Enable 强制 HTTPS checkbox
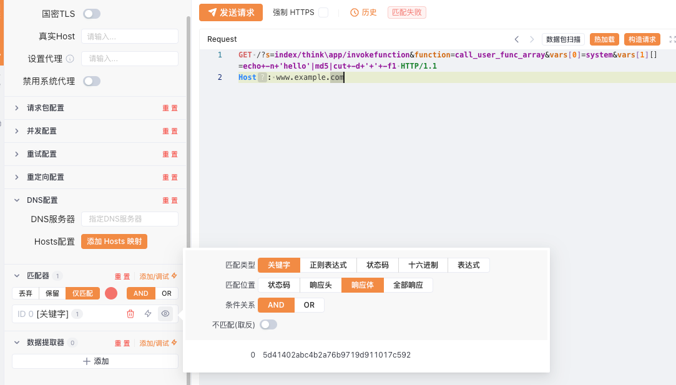Screen dimensions: 676x385 pyautogui.click(x=323, y=12)
